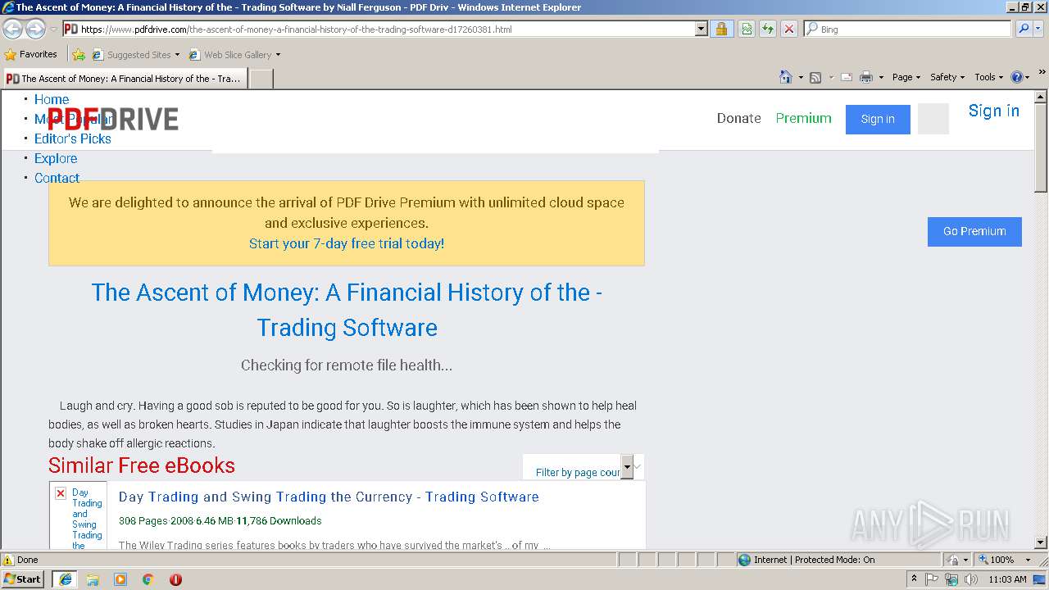
Task: Click the Windows Start button
Action: coord(23,579)
